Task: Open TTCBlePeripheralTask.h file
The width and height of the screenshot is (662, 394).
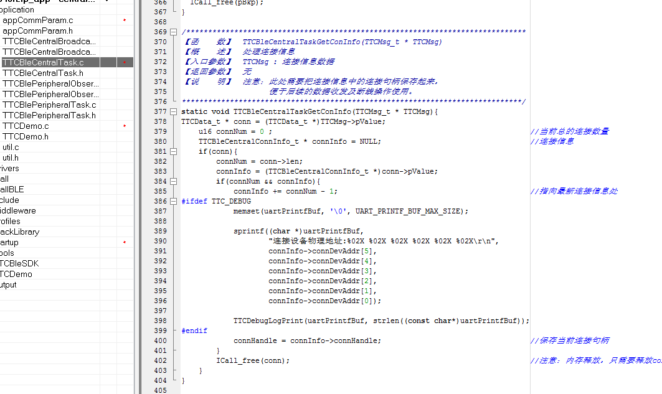Action: click(49, 115)
